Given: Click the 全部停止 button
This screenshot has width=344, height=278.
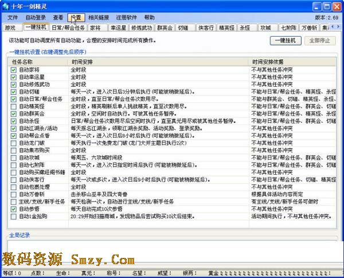Looking at the screenshot, I should pos(320,41).
